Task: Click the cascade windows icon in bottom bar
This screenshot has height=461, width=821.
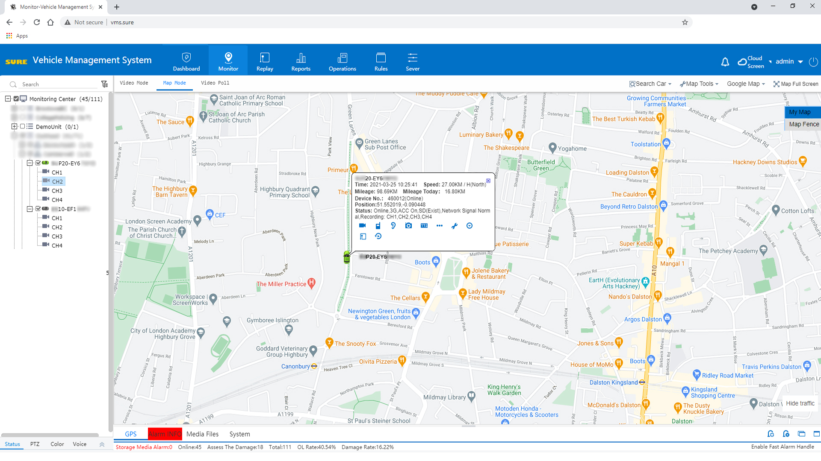Action: coord(801,434)
